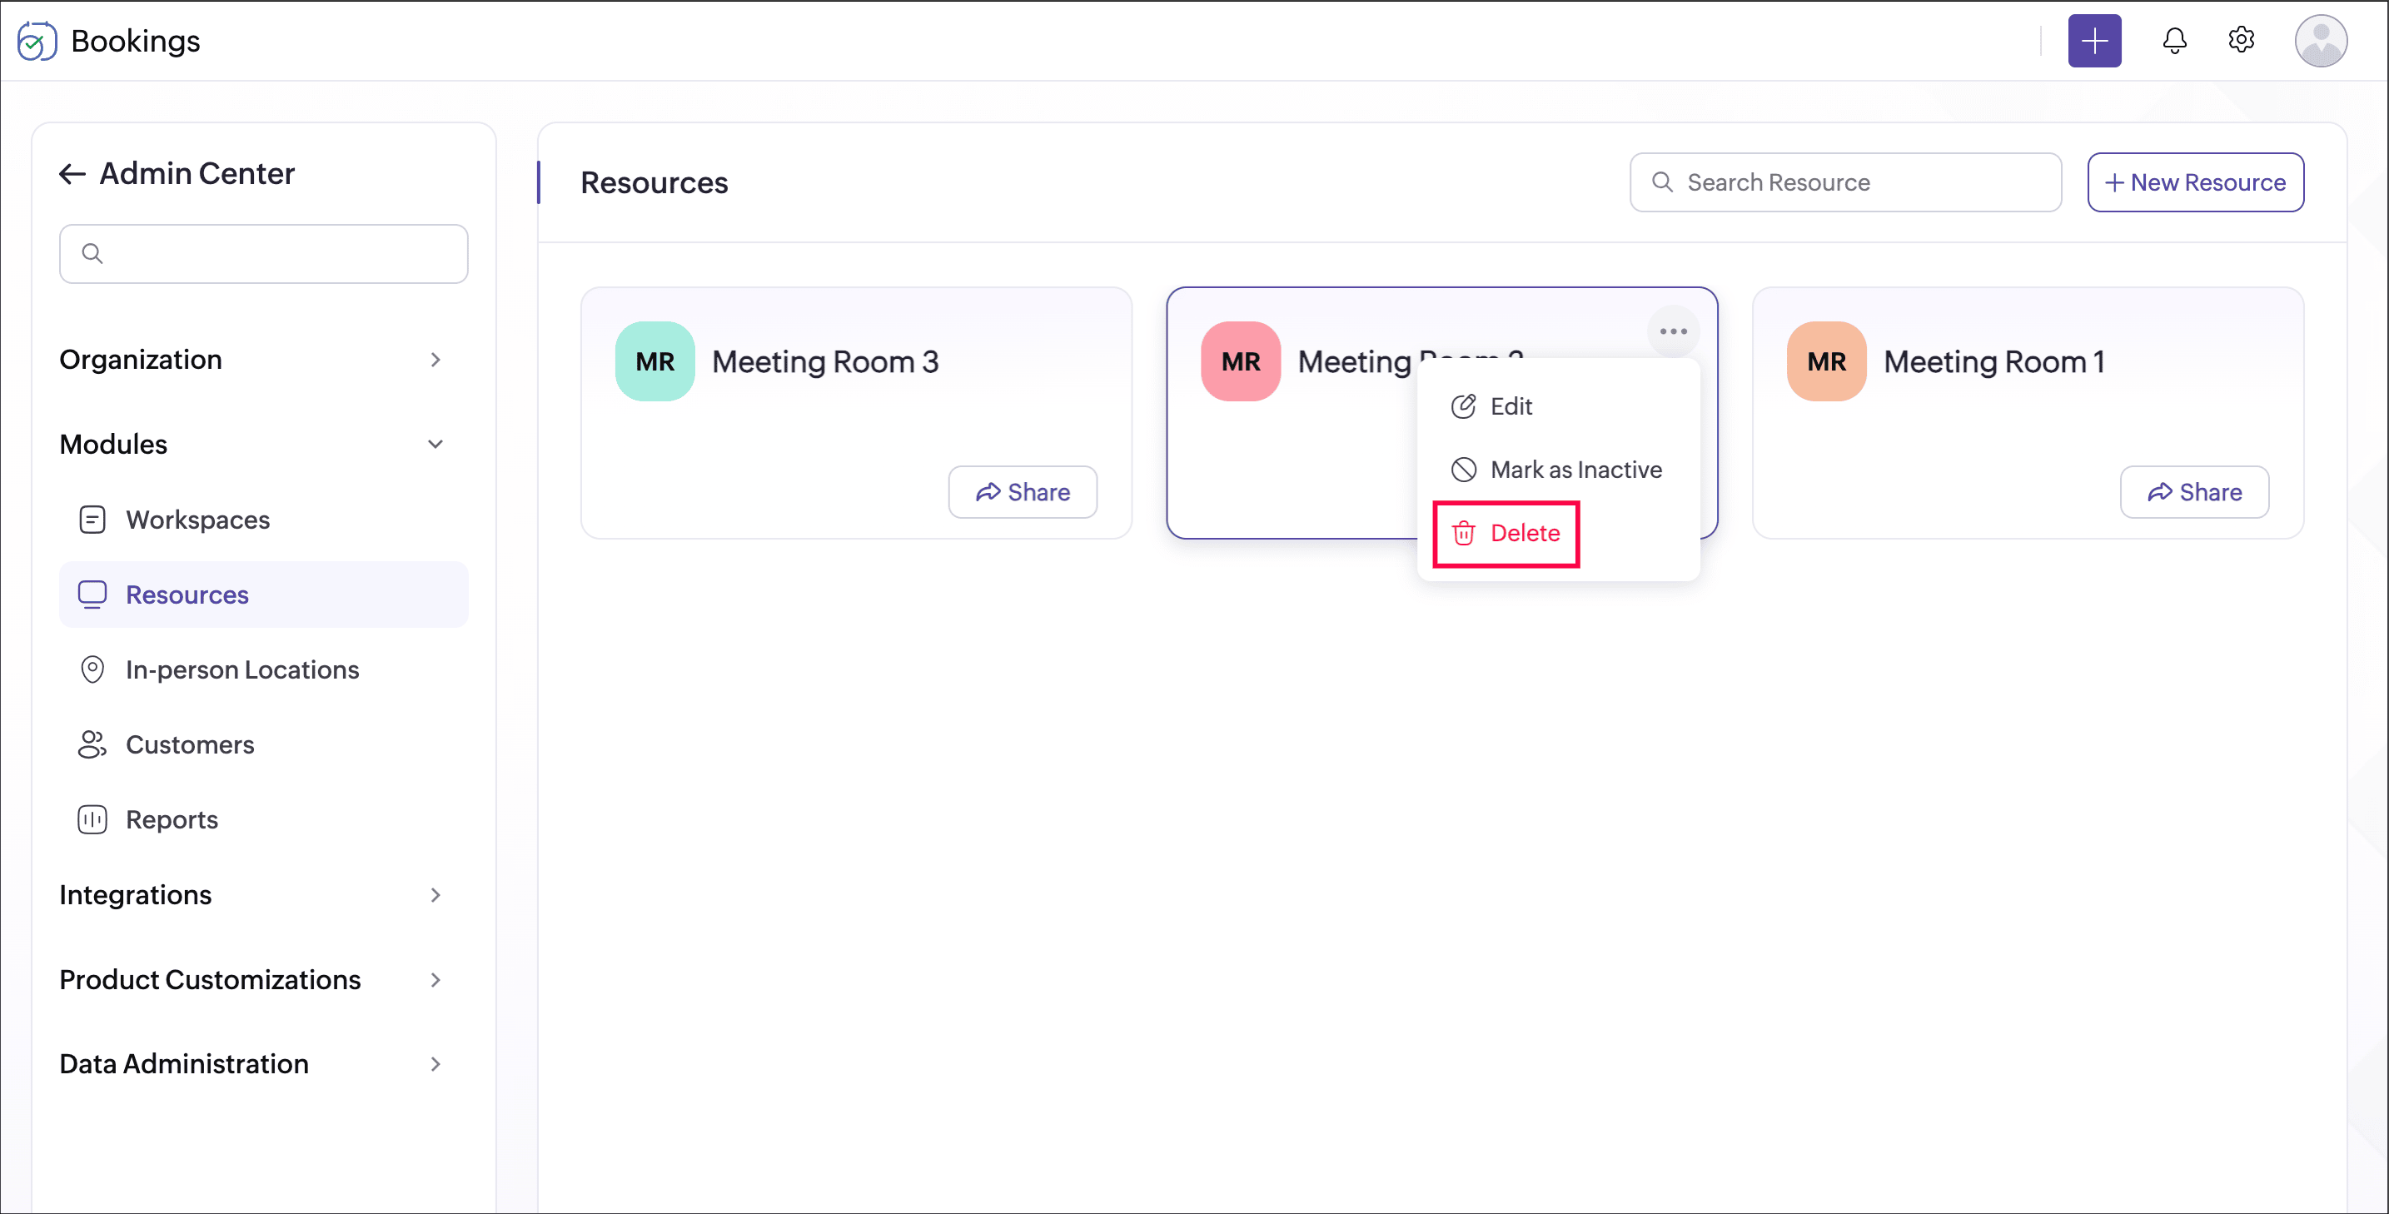Viewport: 2389px width, 1214px height.
Task: Share Meeting Room 1
Action: coord(2194,492)
